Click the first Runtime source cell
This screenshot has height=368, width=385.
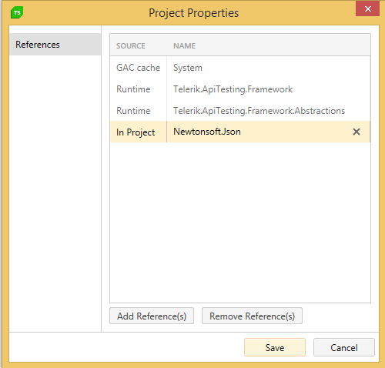click(x=138, y=89)
